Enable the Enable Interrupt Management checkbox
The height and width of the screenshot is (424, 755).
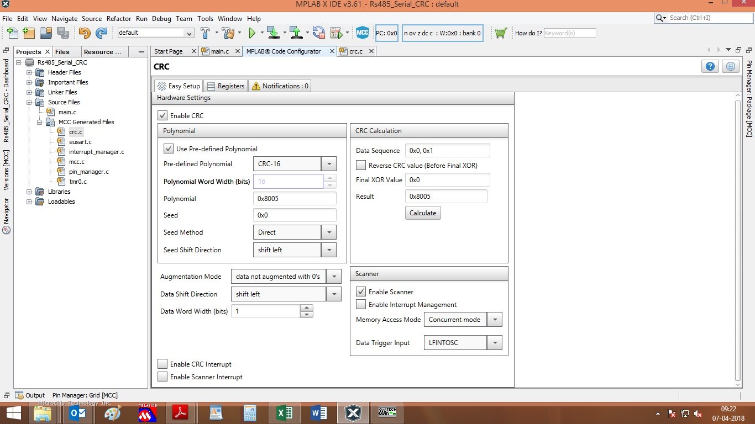click(361, 305)
